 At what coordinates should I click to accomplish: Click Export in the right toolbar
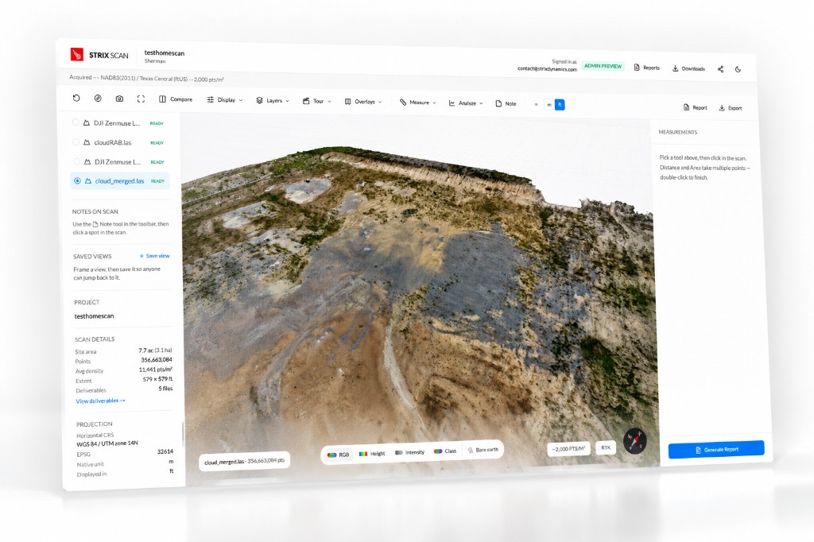pos(730,108)
